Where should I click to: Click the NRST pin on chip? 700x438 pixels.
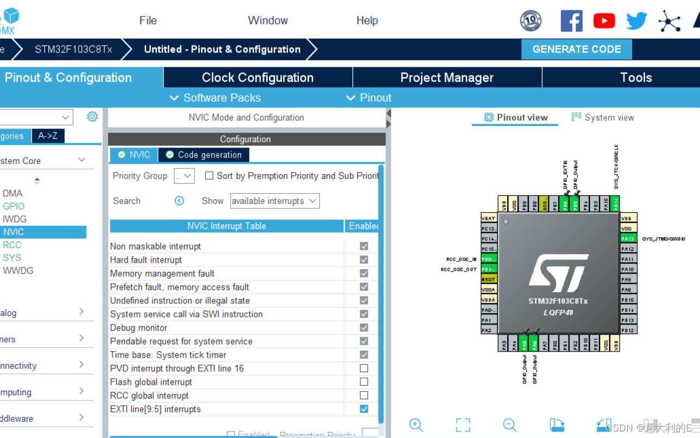(489, 279)
